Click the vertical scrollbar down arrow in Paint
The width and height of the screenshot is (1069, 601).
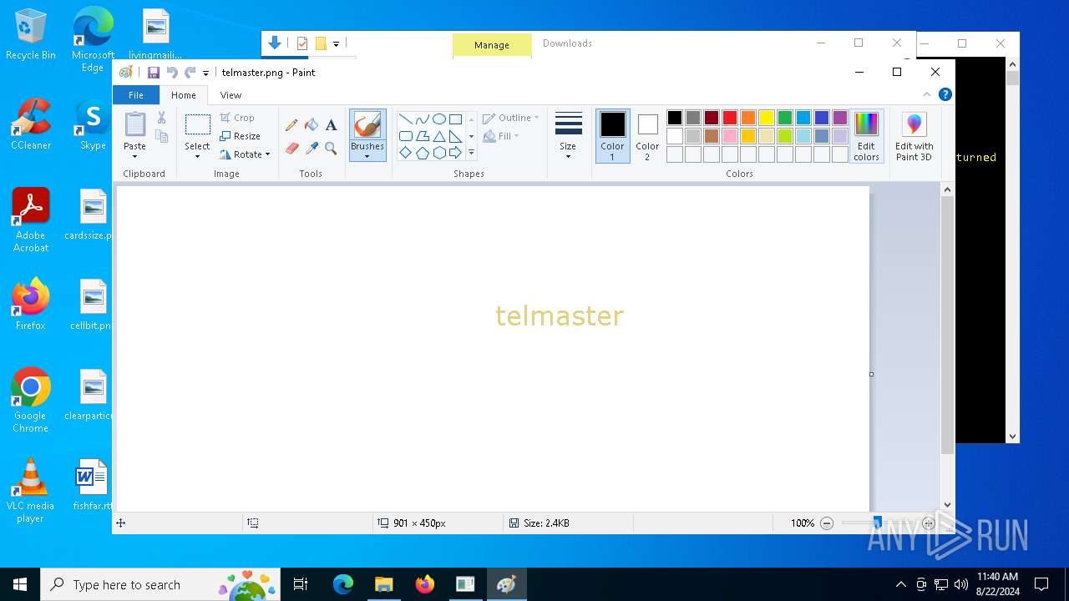click(947, 504)
